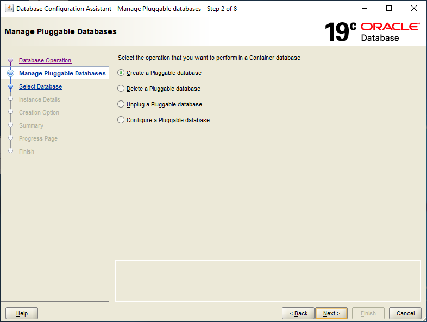Click the Java application icon in title bar
The height and width of the screenshot is (322, 427).
tap(9, 9)
